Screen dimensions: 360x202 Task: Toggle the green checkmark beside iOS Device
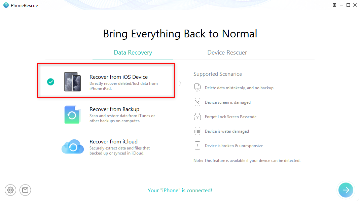tap(50, 81)
